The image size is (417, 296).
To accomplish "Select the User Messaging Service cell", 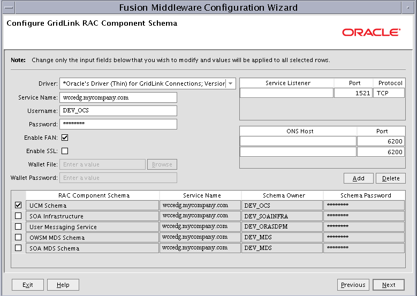I will click(x=92, y=226).
